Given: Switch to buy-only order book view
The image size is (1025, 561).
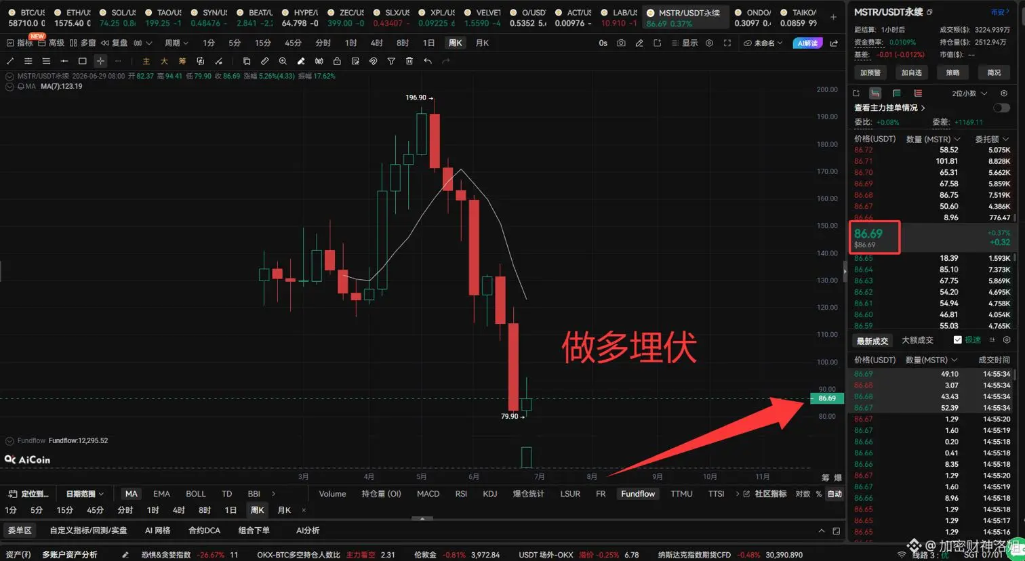Looking at the screenshot, I should pos(897,93).
